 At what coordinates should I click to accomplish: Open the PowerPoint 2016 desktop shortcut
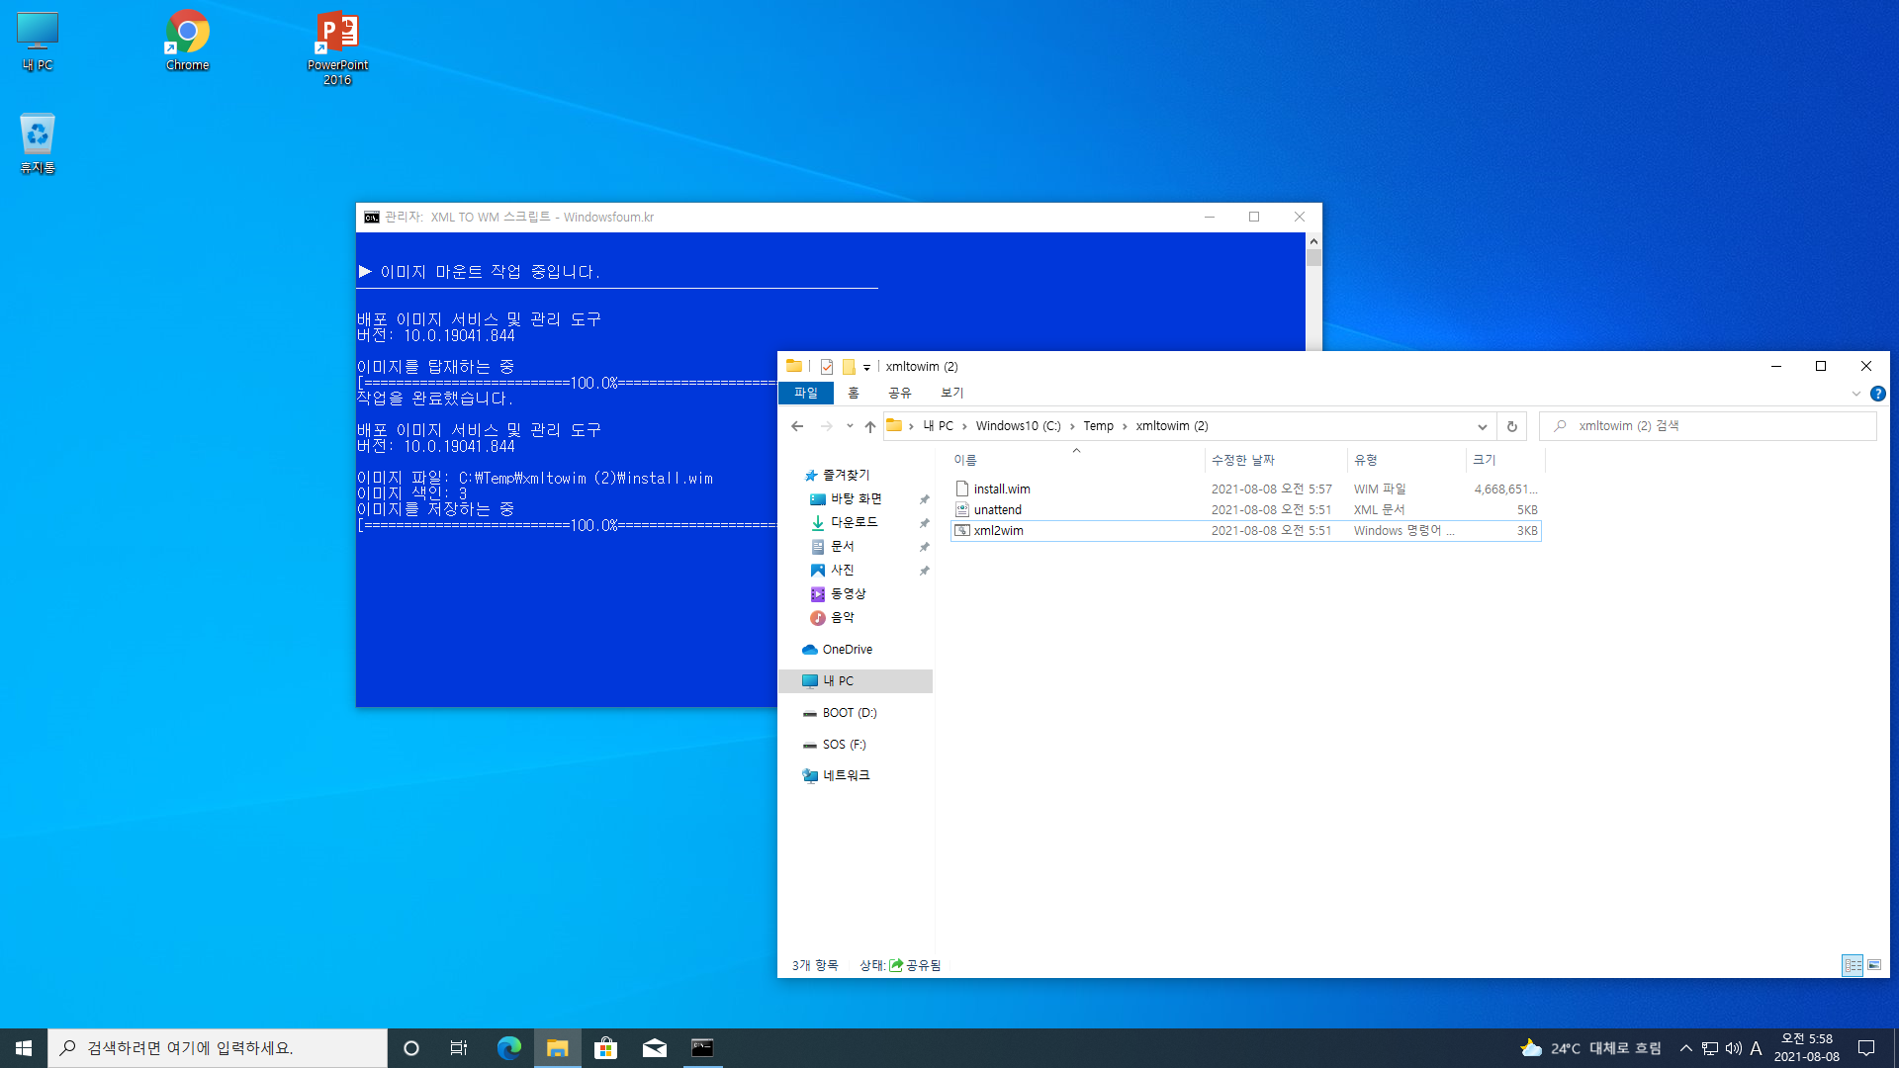[x=337, y=47]
